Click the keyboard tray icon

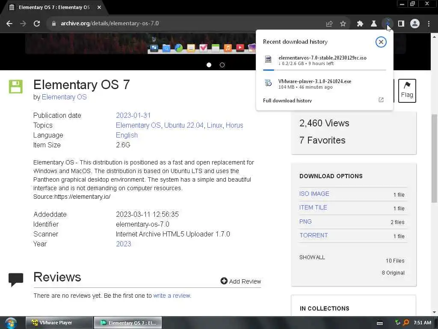coord(380,323)
